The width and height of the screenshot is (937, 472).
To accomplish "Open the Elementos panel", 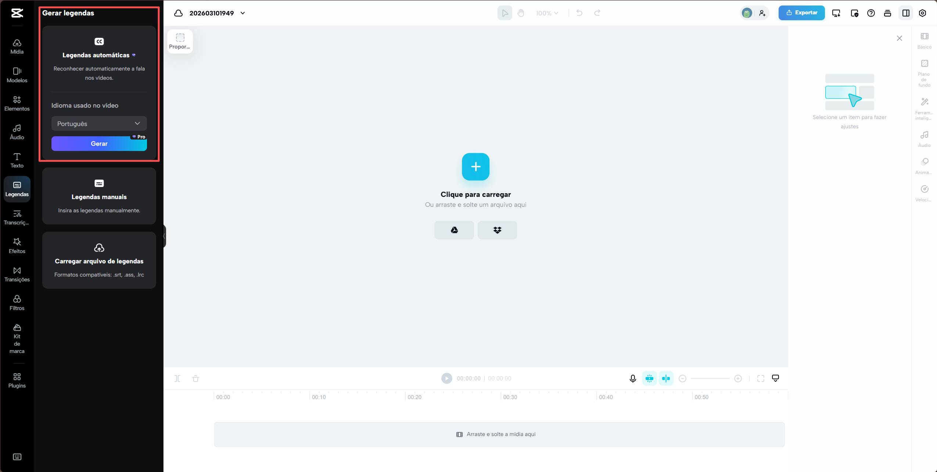I will [17, 103].
